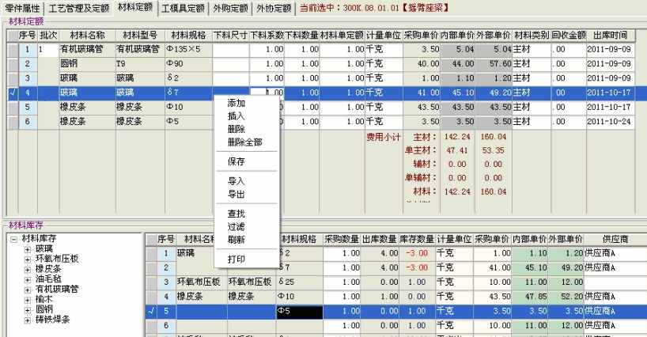This screenshot has height=337, width=647.
Task: Click the δ2 cell in 材料定额 row 3
Action: coord(188,78)
